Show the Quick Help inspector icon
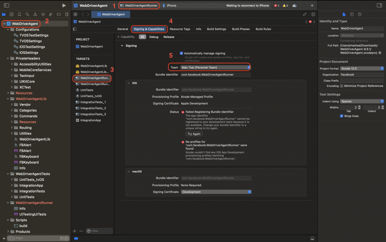Screen dimensions: 386x242 coord(360,14)
